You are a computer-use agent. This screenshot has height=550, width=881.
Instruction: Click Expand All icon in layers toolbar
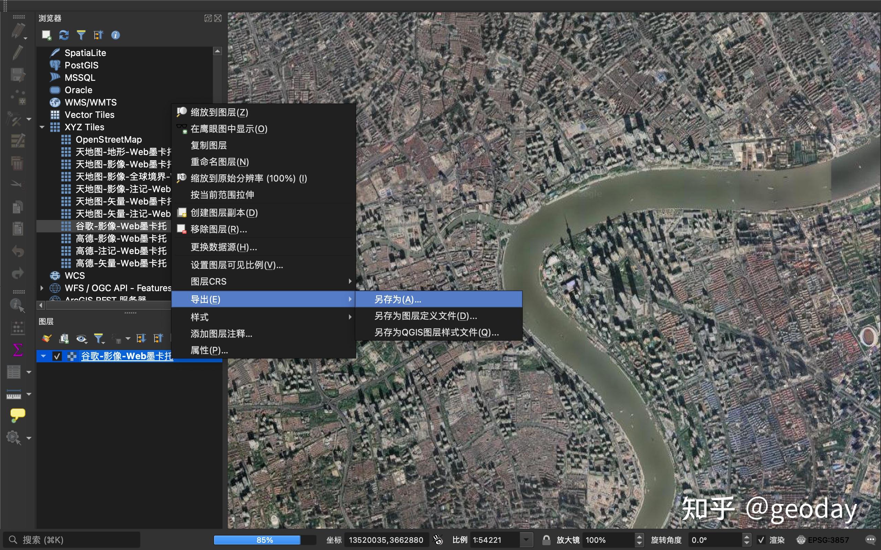[141, 339]
